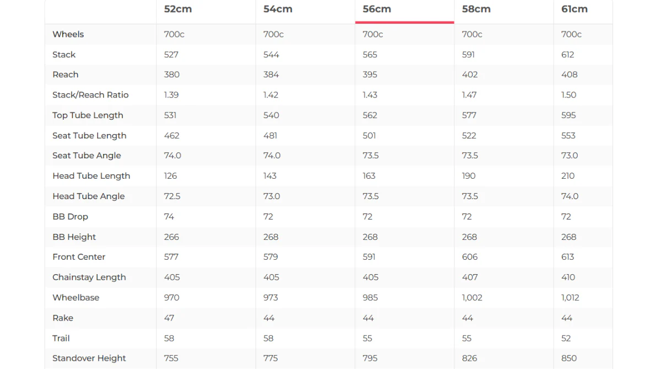Viewport: 655px width, 369px height.
Task: Click the Wheels row label
Action: (68, 34)
